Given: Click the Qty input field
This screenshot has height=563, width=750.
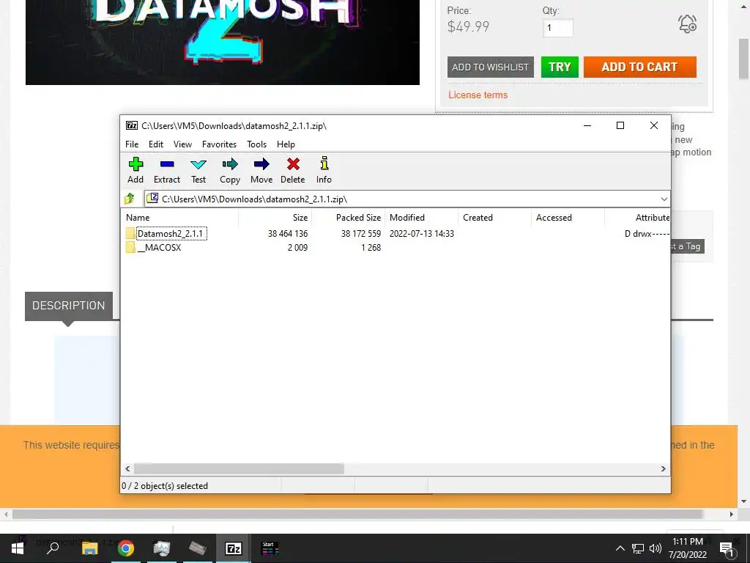Looking at the screenshot, I should 557,28.
